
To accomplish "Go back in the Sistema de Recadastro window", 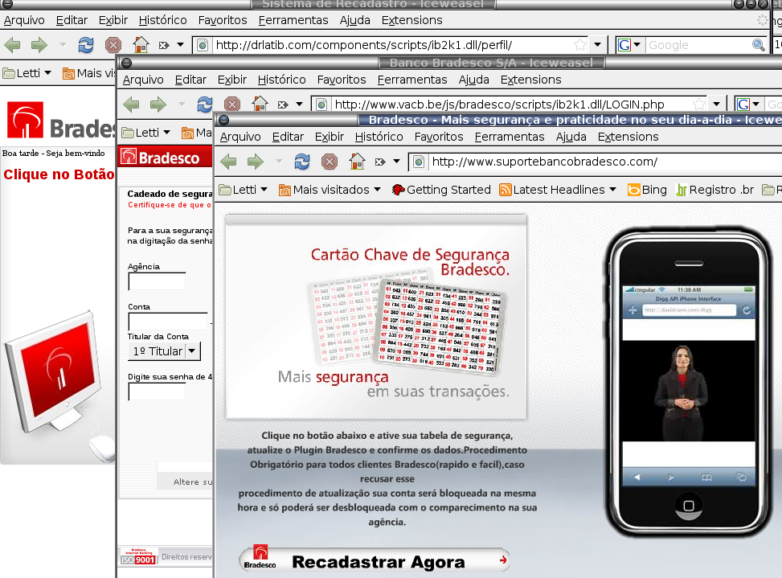I will click(13, 45).
